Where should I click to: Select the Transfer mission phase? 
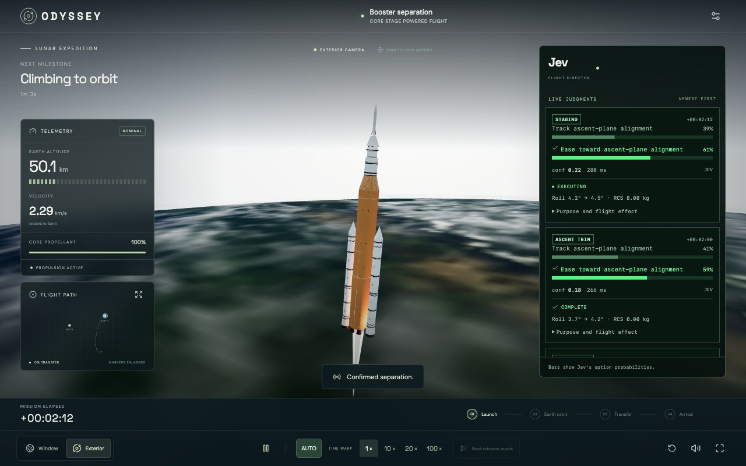coord(617,414)
